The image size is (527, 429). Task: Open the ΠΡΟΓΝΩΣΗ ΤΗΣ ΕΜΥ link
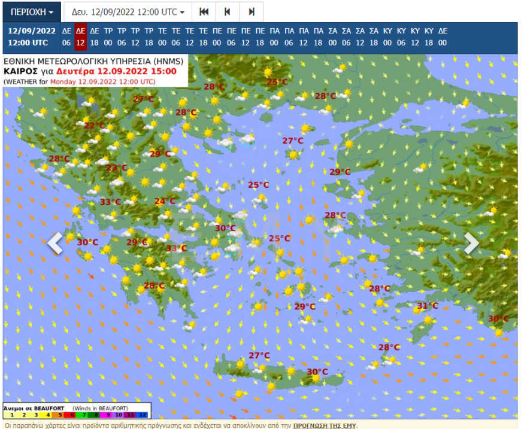[x=324, y=425]
